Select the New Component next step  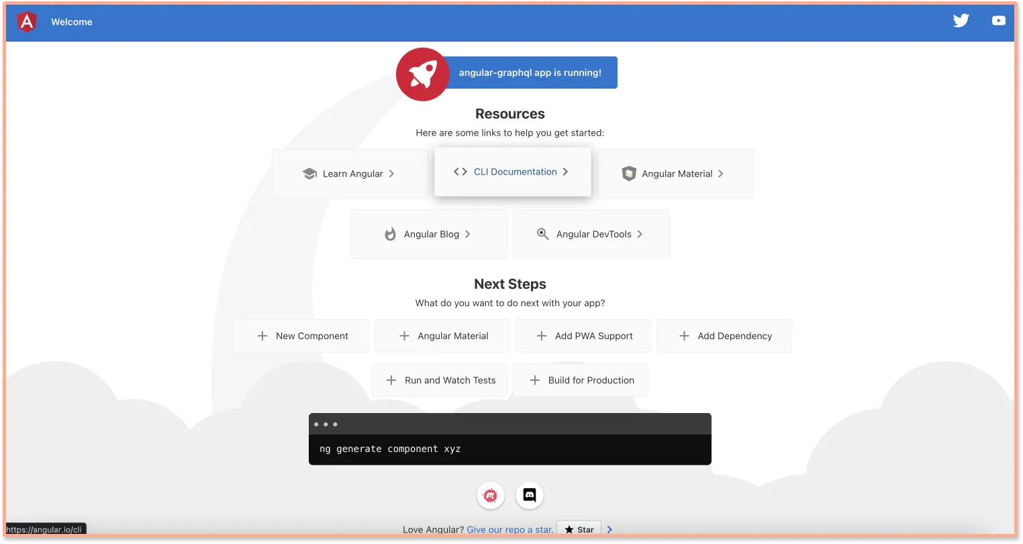(301, 336)
